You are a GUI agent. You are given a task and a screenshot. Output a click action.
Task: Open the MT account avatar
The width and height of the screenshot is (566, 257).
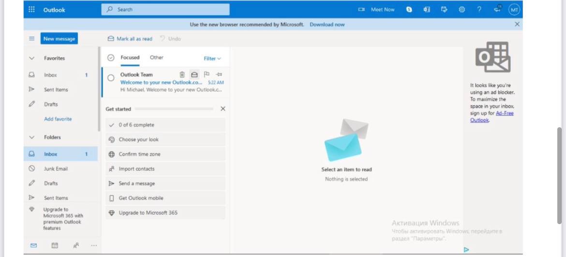514,10
